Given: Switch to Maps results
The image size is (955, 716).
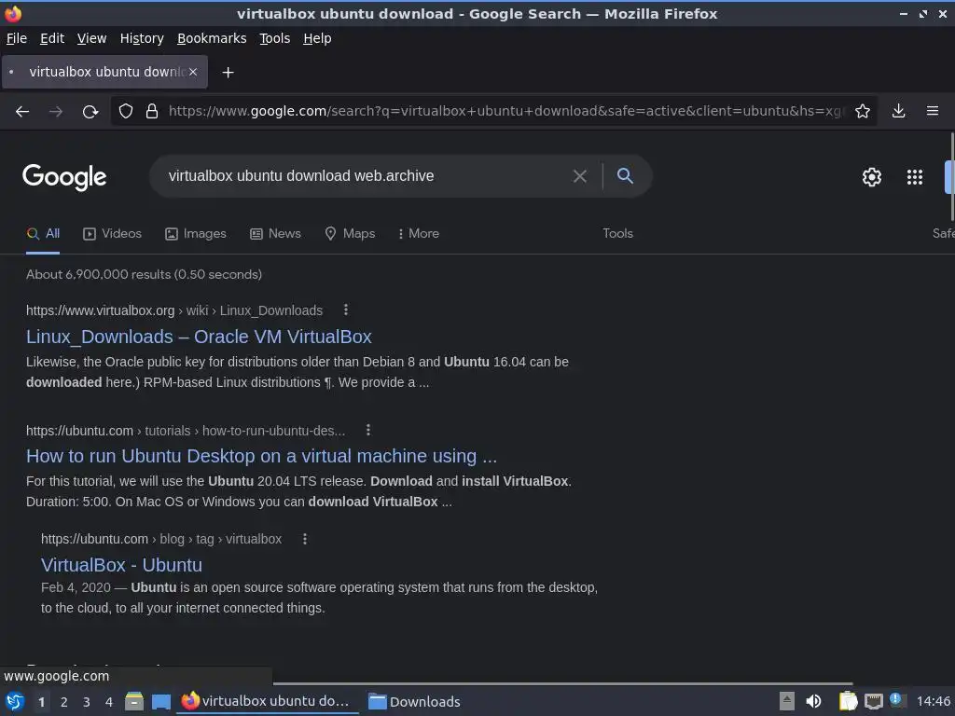Looking at the screenshot, I should [x=350, y=234].
